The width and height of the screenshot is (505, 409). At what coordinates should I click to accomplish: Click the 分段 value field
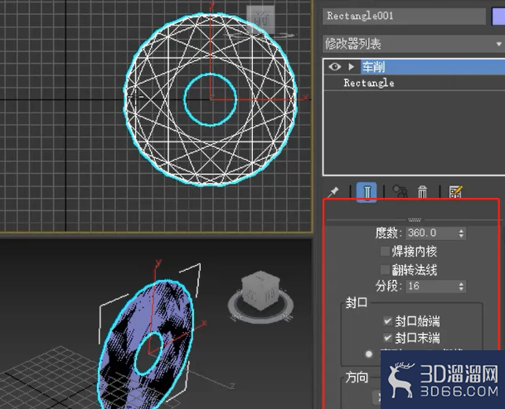click(431, 286)
